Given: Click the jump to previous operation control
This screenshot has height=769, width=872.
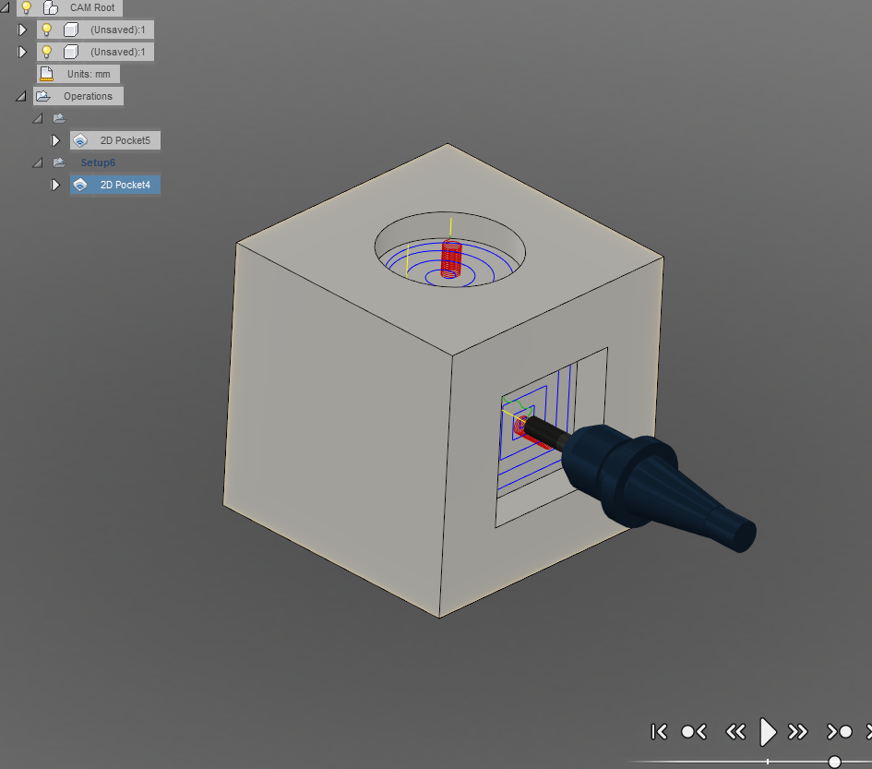Looking at the screenshot, I should 694,731.
